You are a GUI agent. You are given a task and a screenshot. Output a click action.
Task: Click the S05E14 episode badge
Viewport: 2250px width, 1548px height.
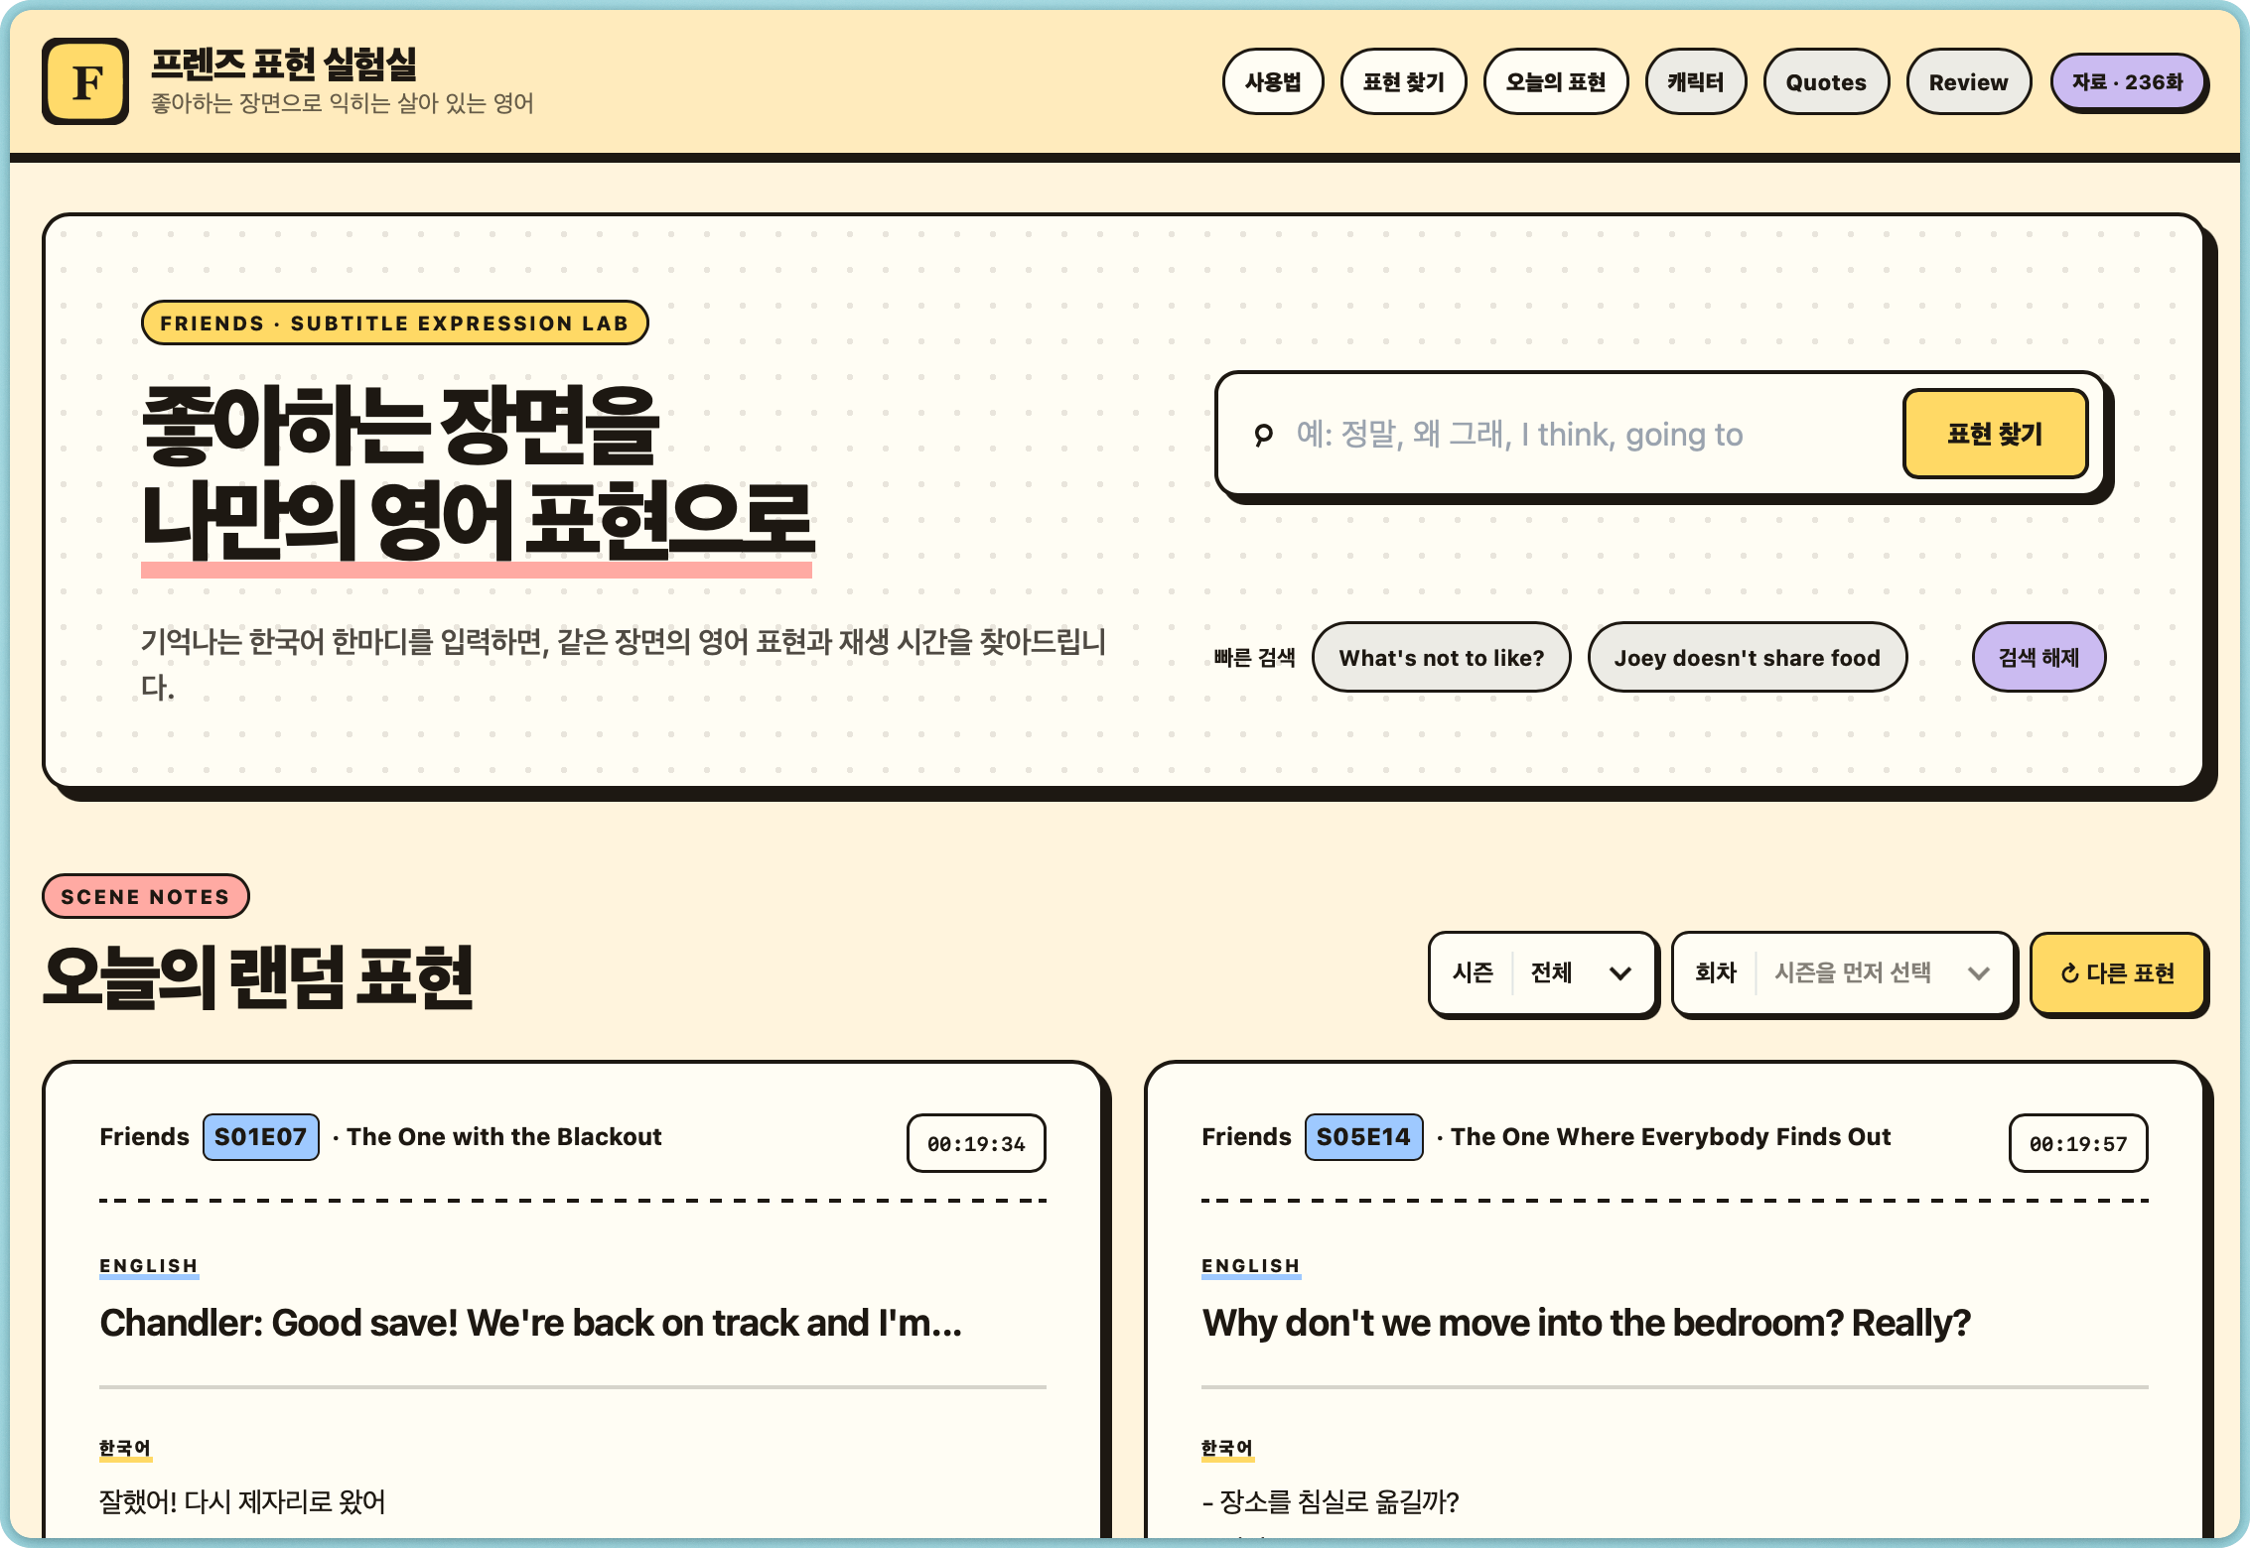pyautogui.click(x=1363, y=1137)
